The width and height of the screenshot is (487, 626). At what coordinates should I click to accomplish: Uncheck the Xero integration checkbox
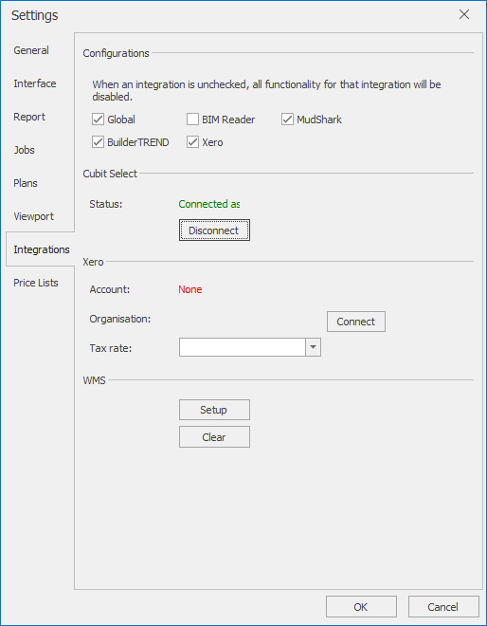(x=192, y=142)
